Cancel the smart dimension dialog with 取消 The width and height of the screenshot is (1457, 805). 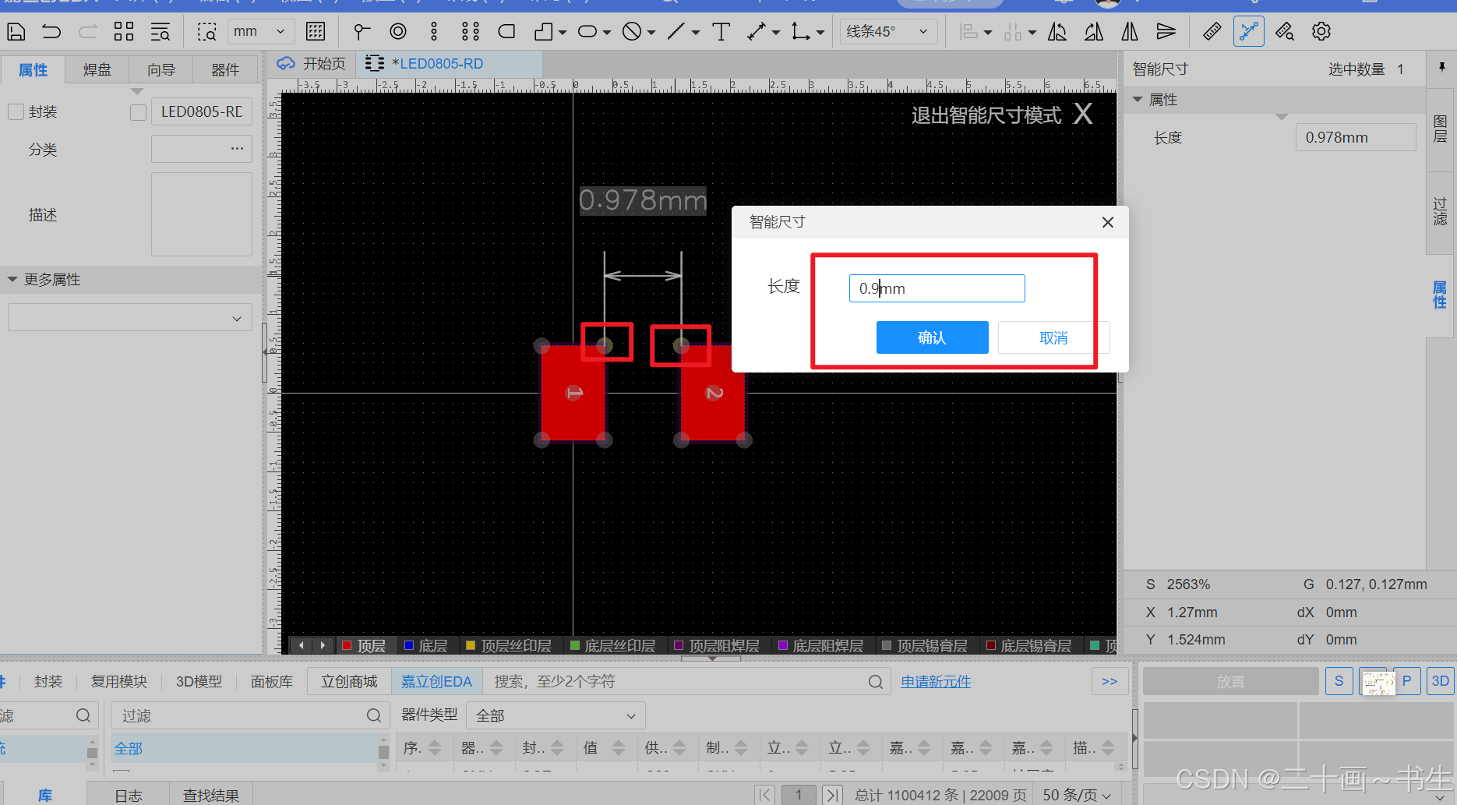pos(1053,337)
